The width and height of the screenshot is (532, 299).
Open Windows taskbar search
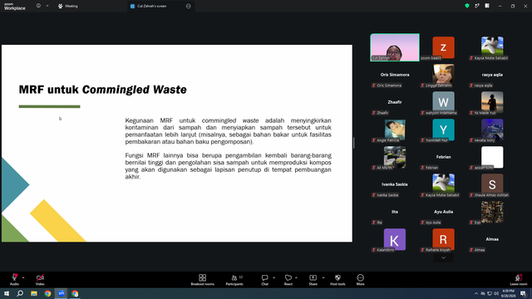click(x=20, y=293)
